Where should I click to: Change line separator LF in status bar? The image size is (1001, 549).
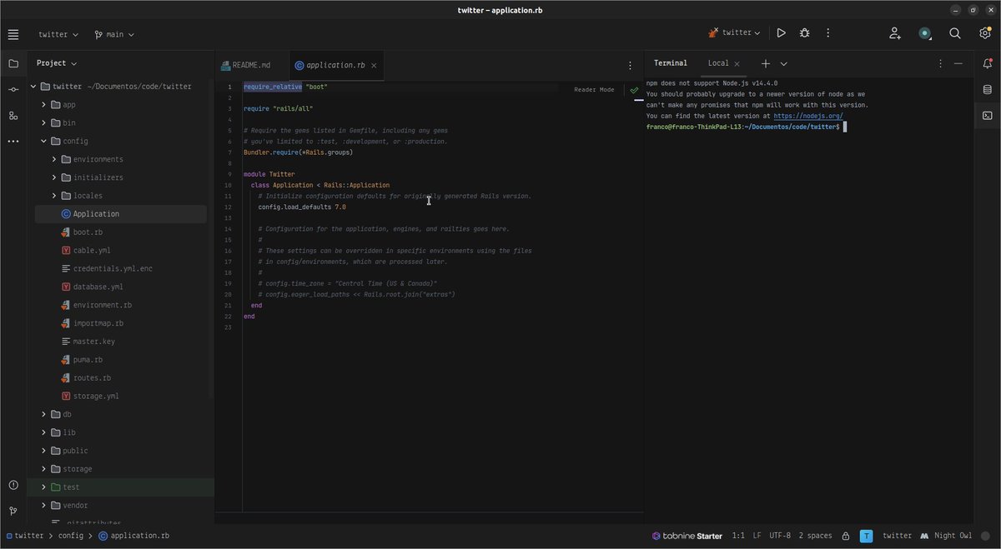tap(757, 536)
